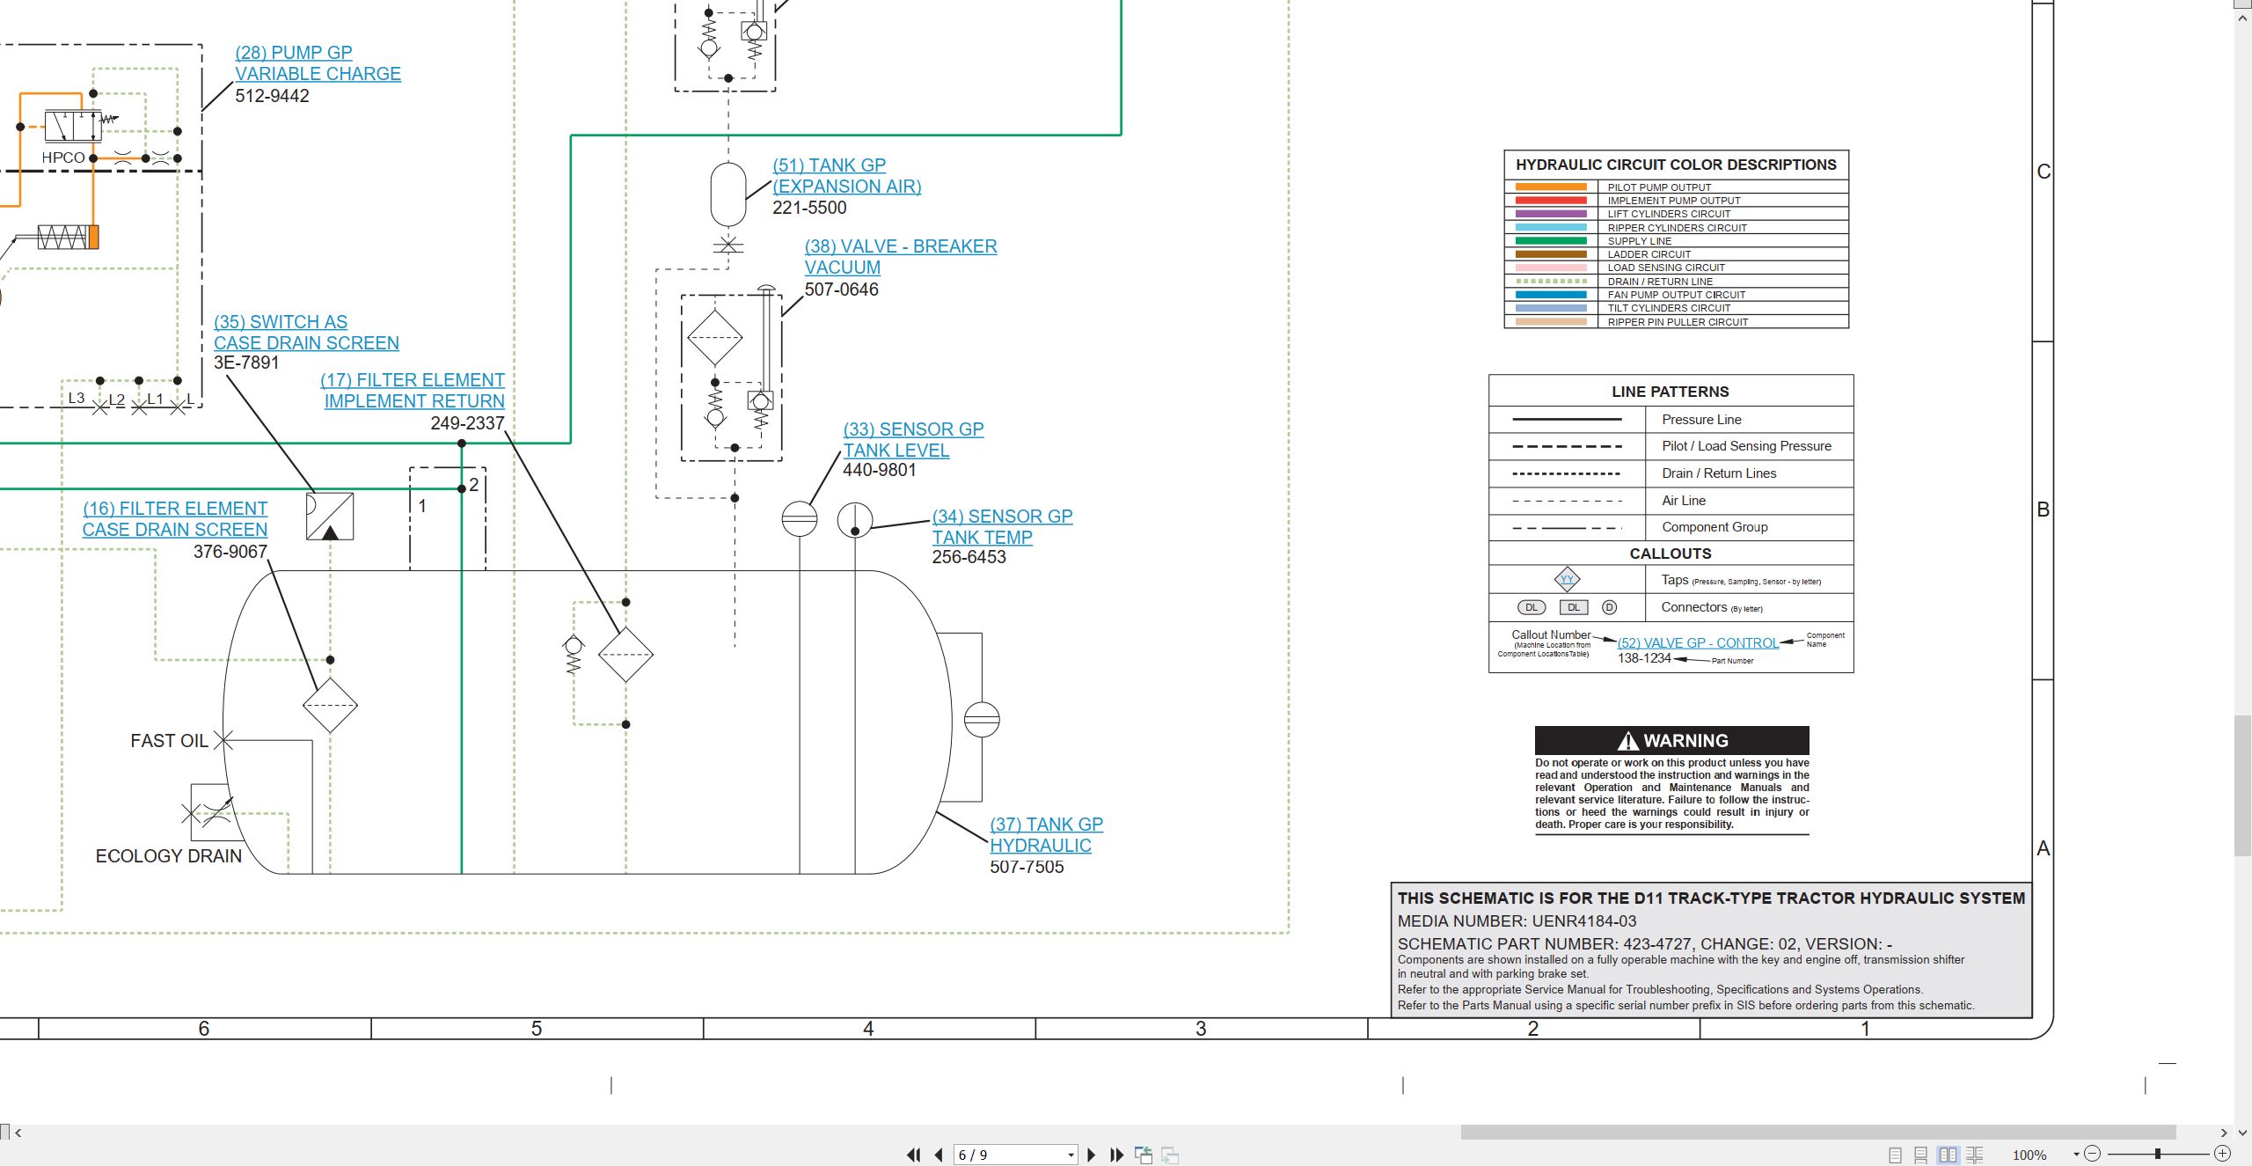
Task: Click the implement return filter diamond symbol
Action: point(625,655)
